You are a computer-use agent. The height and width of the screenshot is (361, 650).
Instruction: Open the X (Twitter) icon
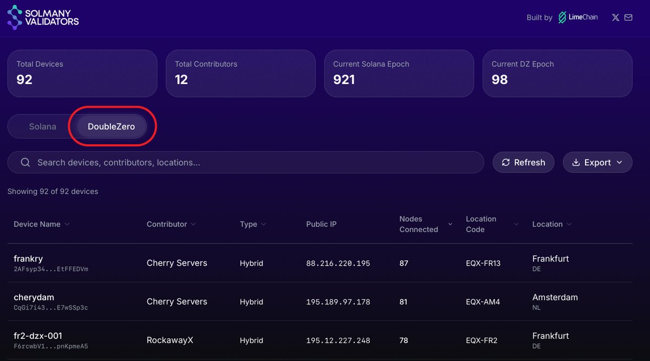(x=615, y=17)
